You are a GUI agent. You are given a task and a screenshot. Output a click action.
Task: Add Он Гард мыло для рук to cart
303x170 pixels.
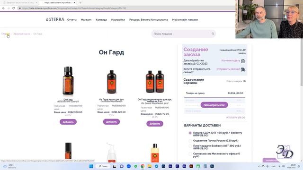[x=111, y=122]
